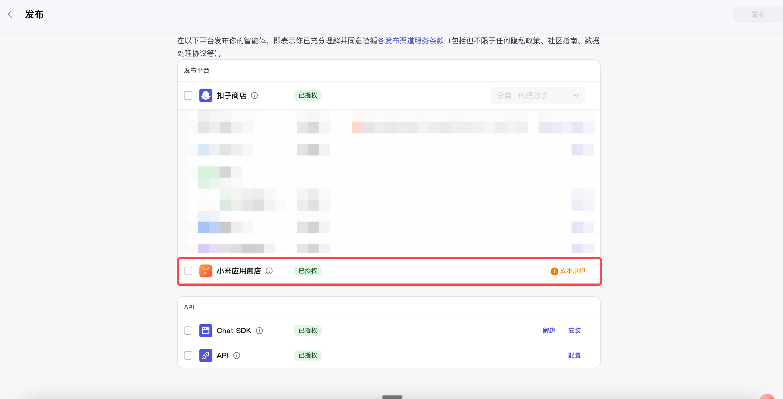Open info icon next to API
The width and height of the screenshot is (783, 399).
pyautogui.click(x=237, y=355)
